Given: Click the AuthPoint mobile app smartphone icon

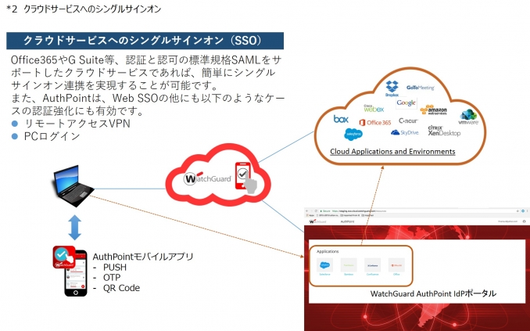Looking at the screenshot, I should point(70,271).
